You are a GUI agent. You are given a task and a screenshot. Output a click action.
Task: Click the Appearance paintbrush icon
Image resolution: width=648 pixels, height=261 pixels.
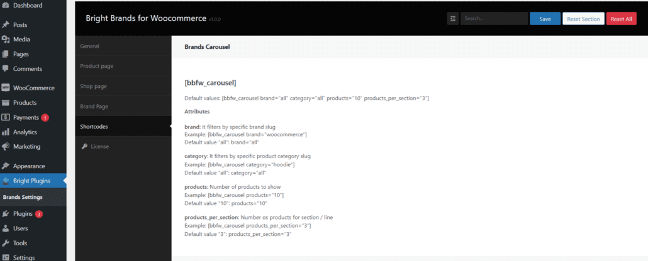click(6, 166)
